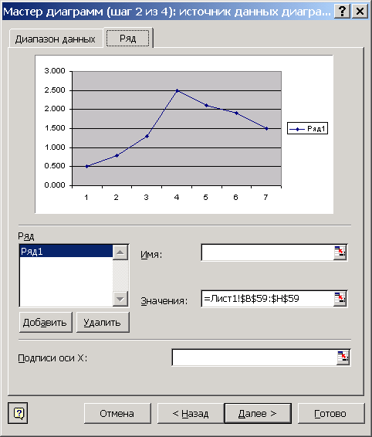Click into the Значения formula field

[268, 299]
